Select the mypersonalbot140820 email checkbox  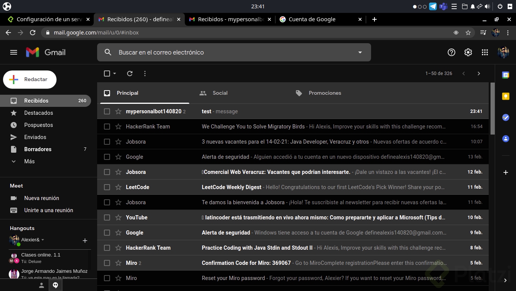coord(107,111)
